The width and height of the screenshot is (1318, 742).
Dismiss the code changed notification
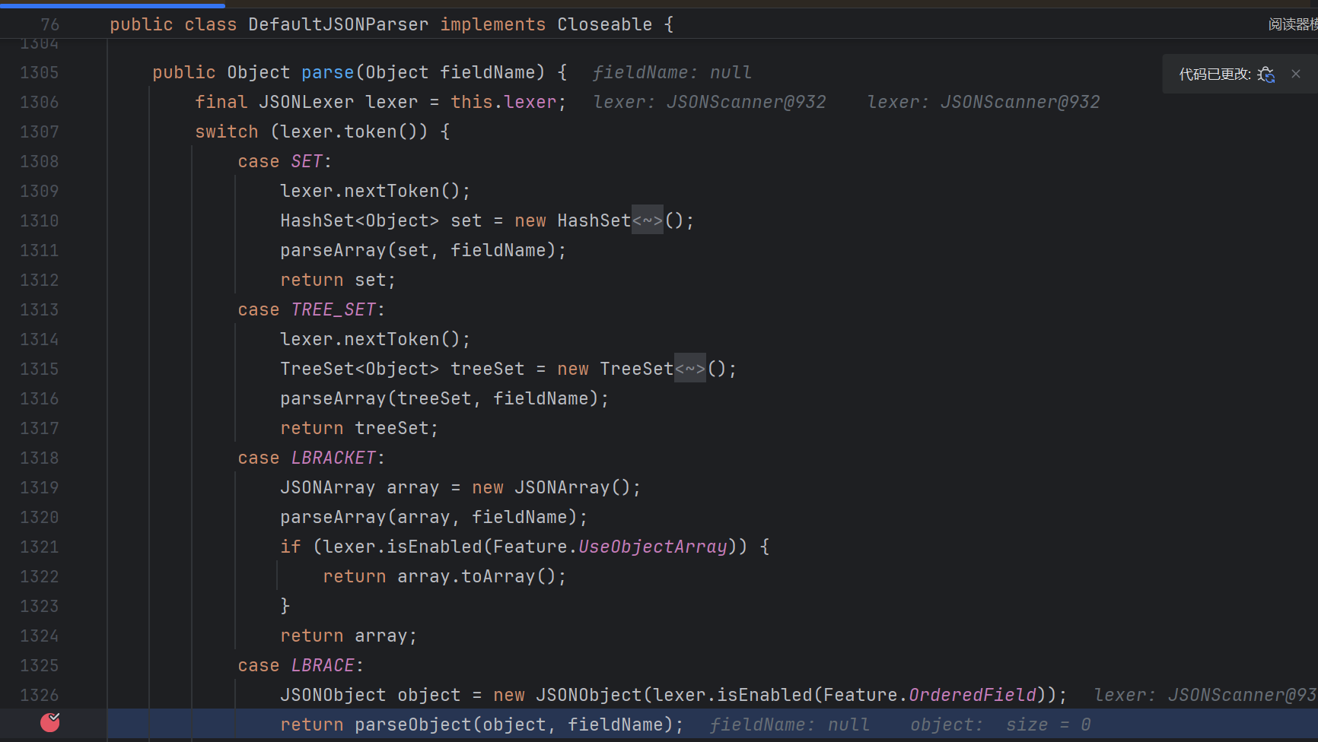(x=1296, y=74)
